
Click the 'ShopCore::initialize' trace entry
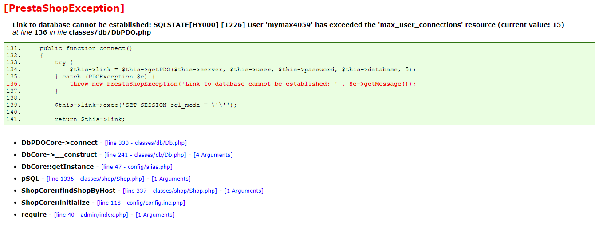(55, 203)
